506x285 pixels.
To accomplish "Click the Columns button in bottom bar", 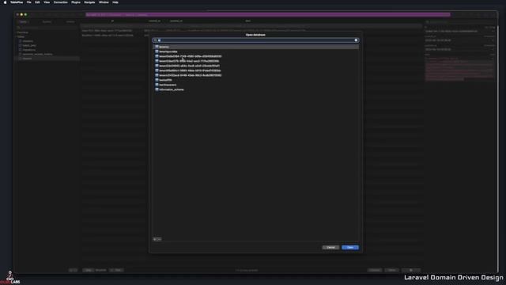I will click(375, 270).
